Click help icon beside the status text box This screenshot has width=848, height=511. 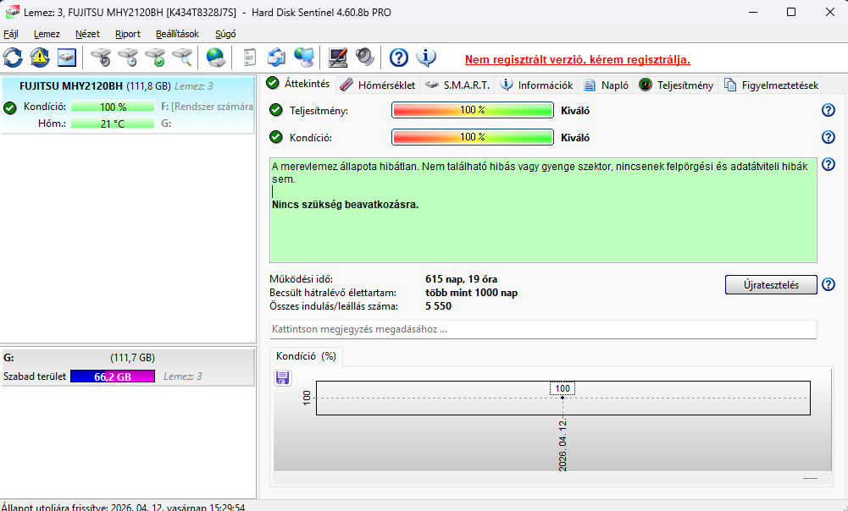click(x=828, y=164)
